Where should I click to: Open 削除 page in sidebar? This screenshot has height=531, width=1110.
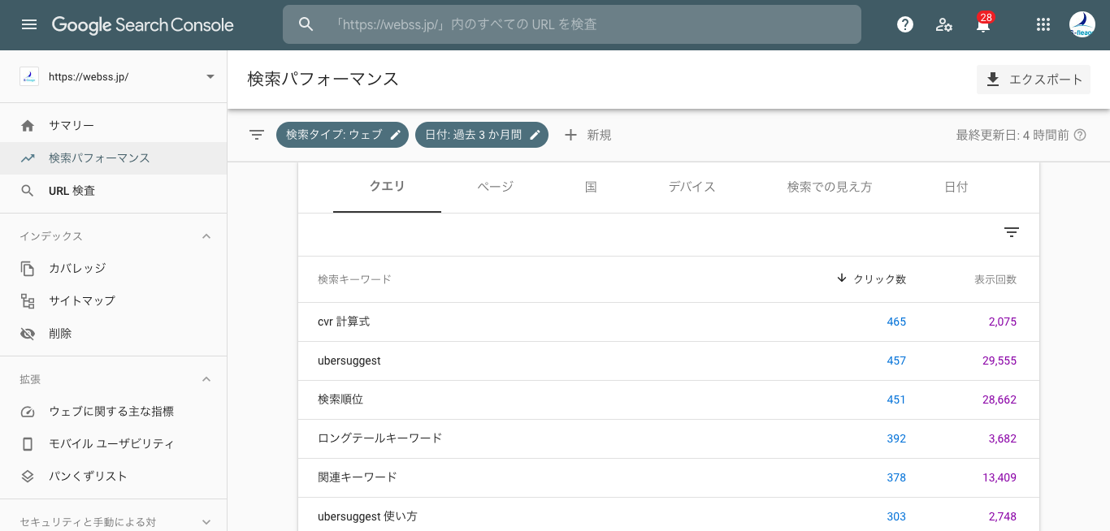tap(113, 334)
